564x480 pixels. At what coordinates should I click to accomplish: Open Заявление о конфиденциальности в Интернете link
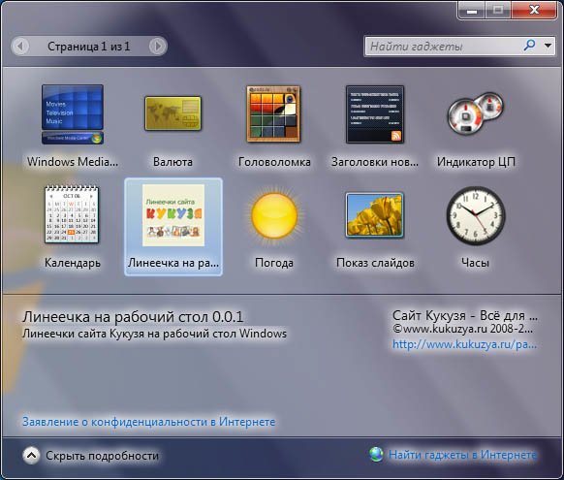149,422
